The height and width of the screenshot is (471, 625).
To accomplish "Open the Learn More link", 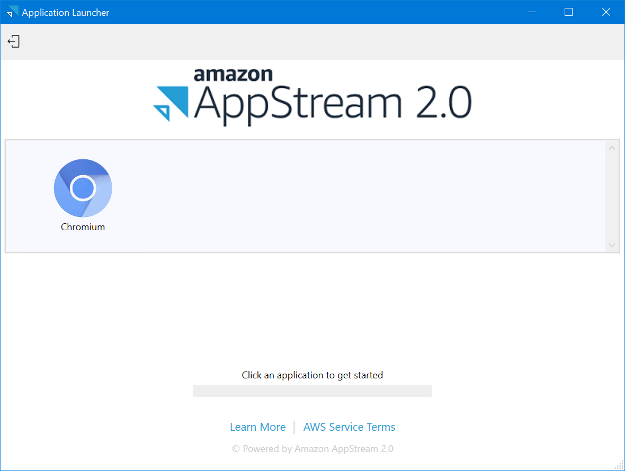I will click(x=257, y=427).
